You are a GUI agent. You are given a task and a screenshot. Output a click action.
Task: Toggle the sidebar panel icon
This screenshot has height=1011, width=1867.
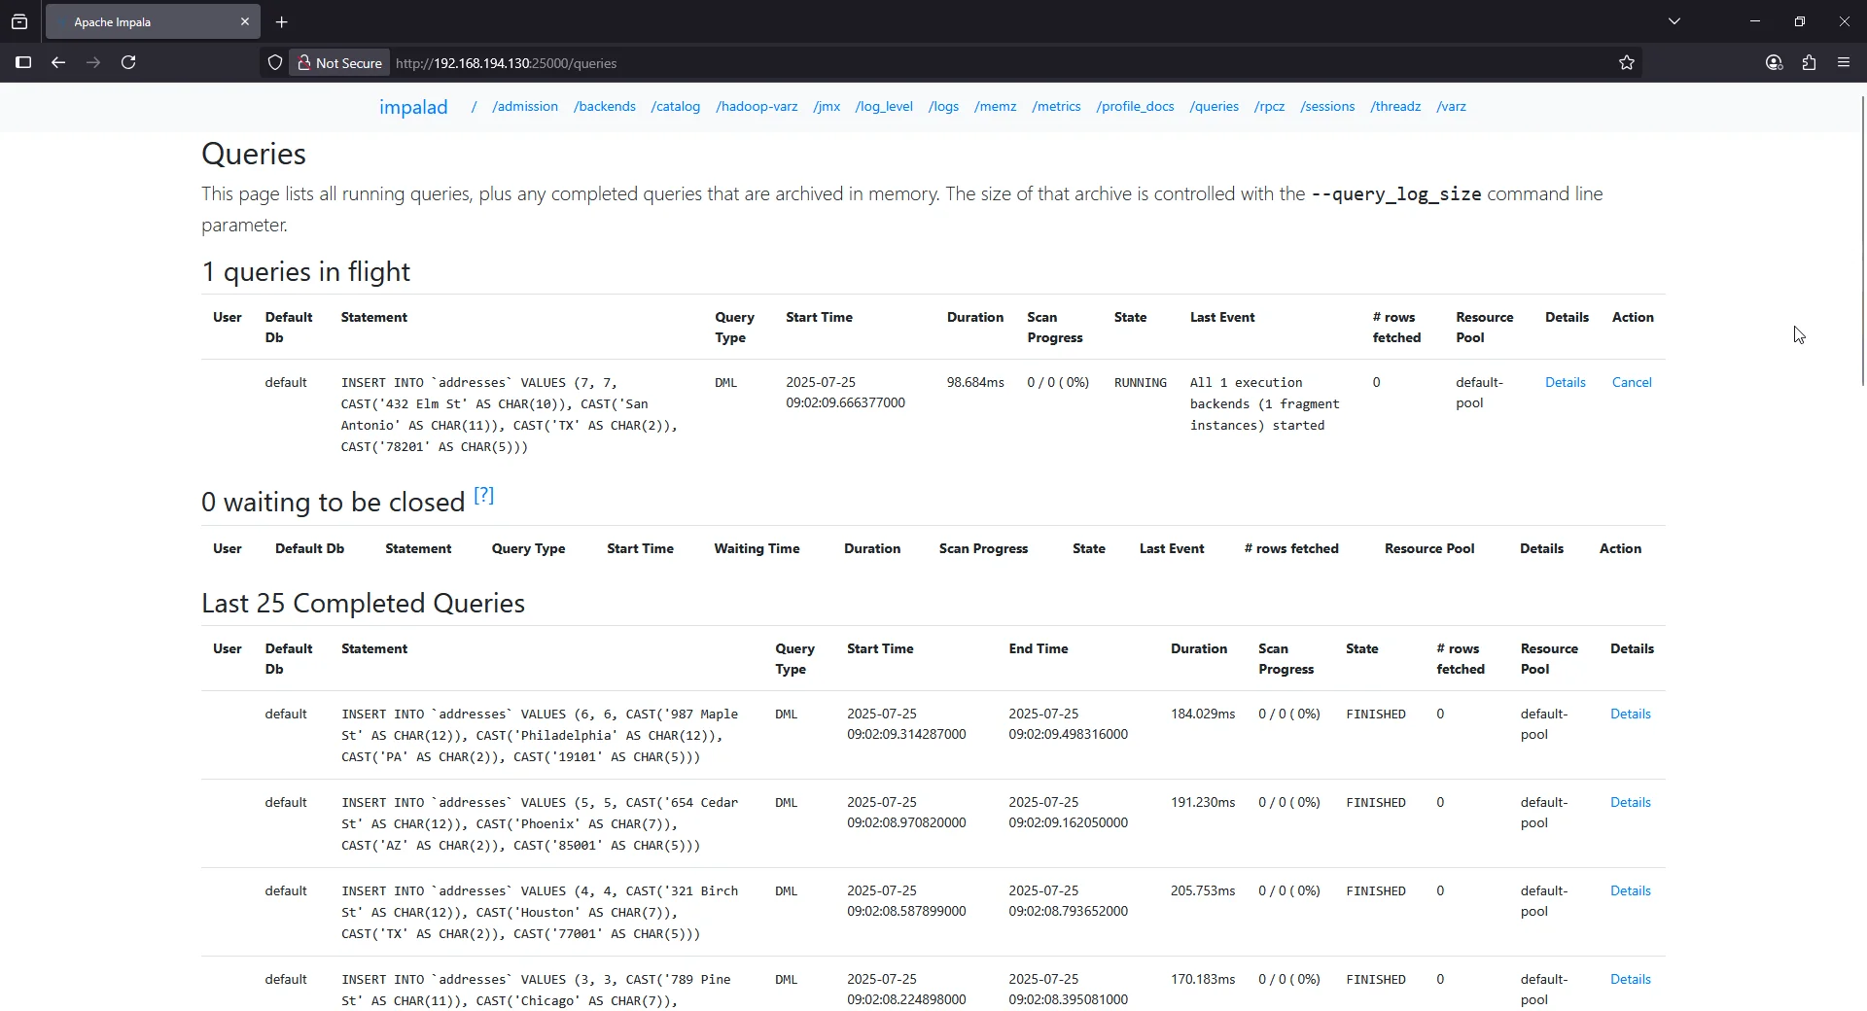pos(23,63)
